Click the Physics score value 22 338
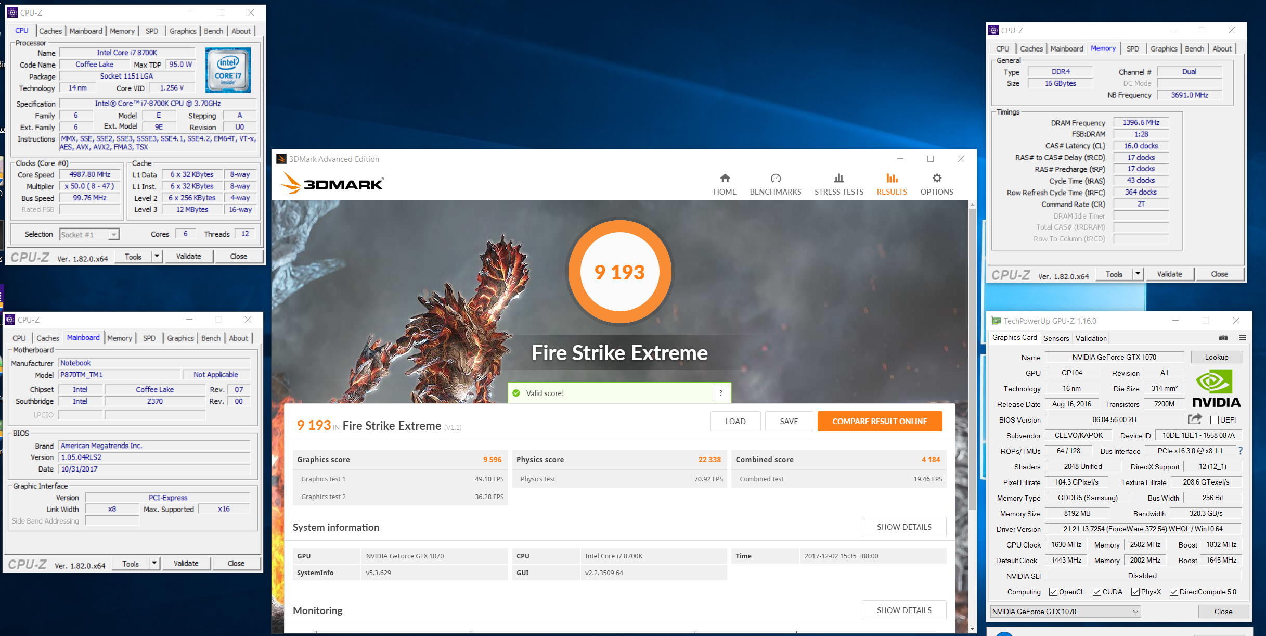This screenshot has height=636, width=1266. click(709, 460)
